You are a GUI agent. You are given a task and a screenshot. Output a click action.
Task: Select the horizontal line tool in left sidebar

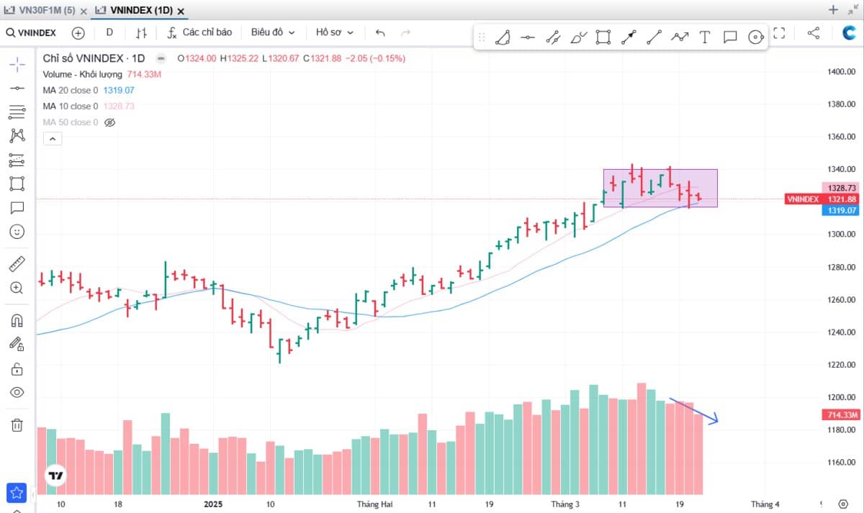point(17,88)
